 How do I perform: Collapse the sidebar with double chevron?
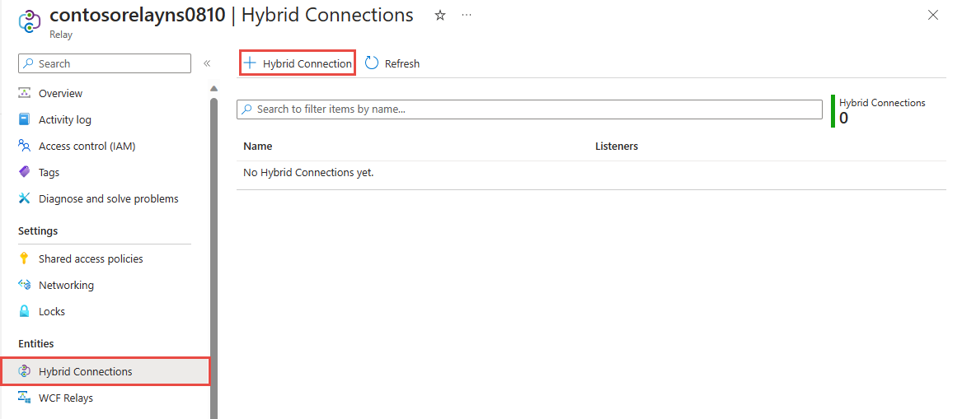tap(208, 63)
